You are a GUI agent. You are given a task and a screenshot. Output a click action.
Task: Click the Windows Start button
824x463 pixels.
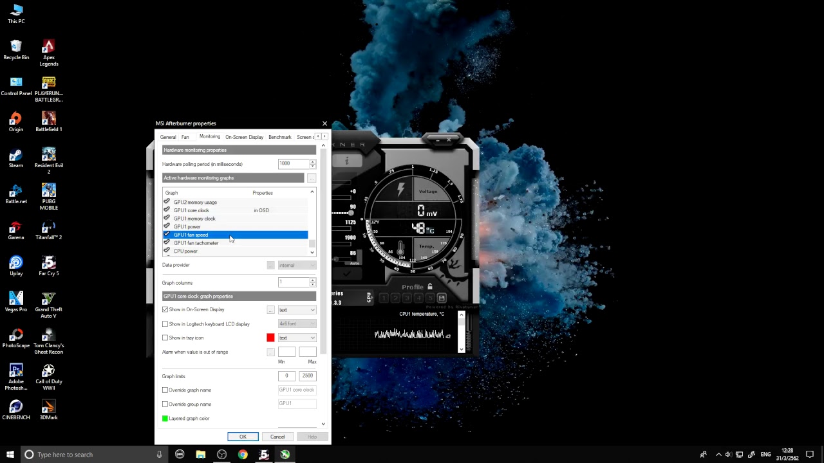point(10,455)
